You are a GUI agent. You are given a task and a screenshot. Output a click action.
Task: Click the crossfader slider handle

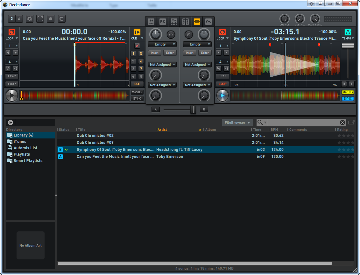(x=193, y=109)
